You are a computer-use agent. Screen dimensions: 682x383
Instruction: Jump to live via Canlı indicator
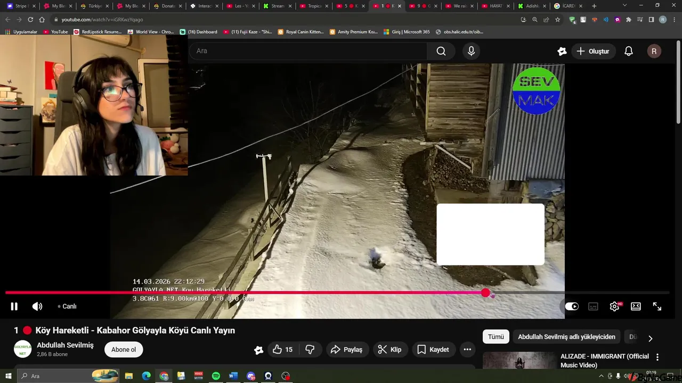(67, 306)
